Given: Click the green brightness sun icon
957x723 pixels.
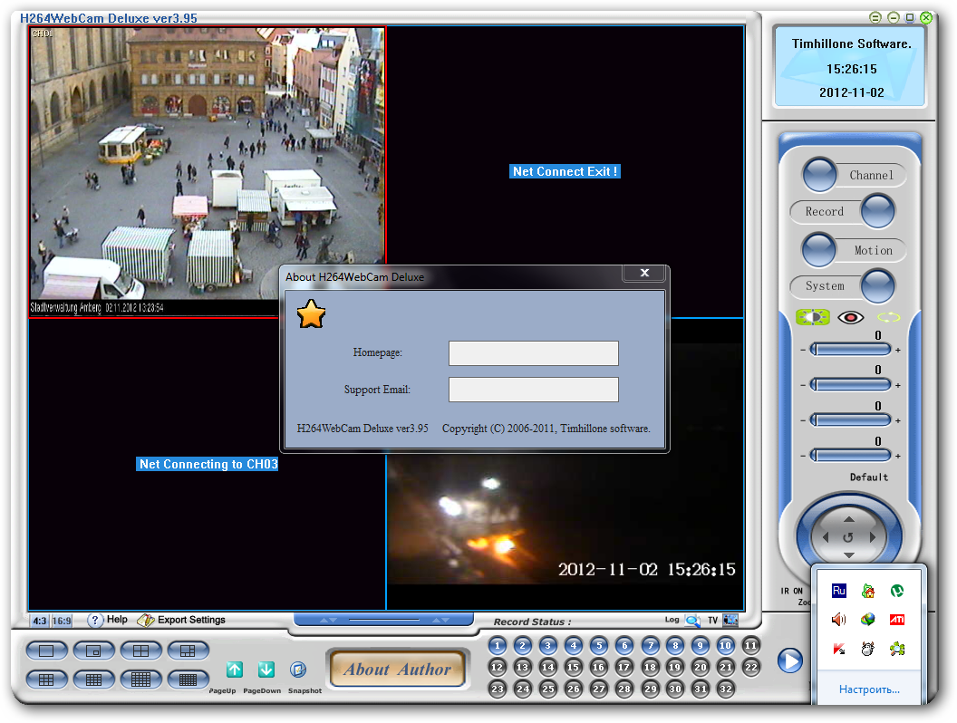Looking at the screenshot, I should pyautogui.click(x=812, y=318).
